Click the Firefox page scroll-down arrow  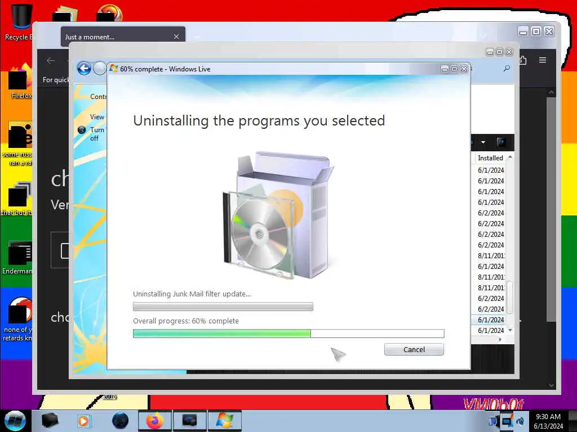click(551, 385)
